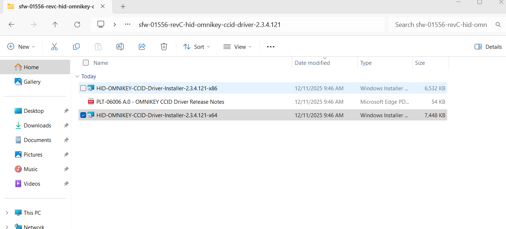This screenshot has width=506, height=229.
Task: Go back with the left arrow
Action: [x=11, y=24]
